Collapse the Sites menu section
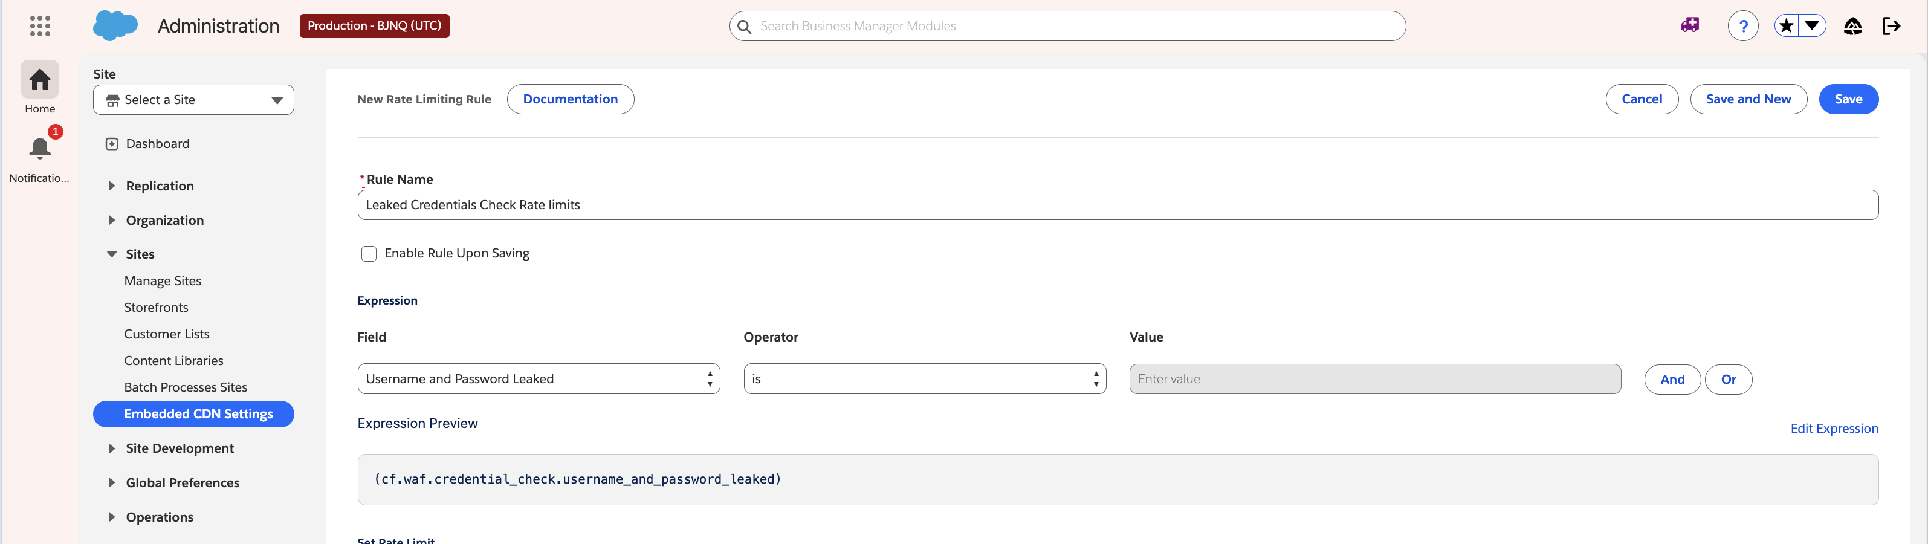Image resolution: width=1928 pixels, height=544 pixels. click(x=140, y=254)
